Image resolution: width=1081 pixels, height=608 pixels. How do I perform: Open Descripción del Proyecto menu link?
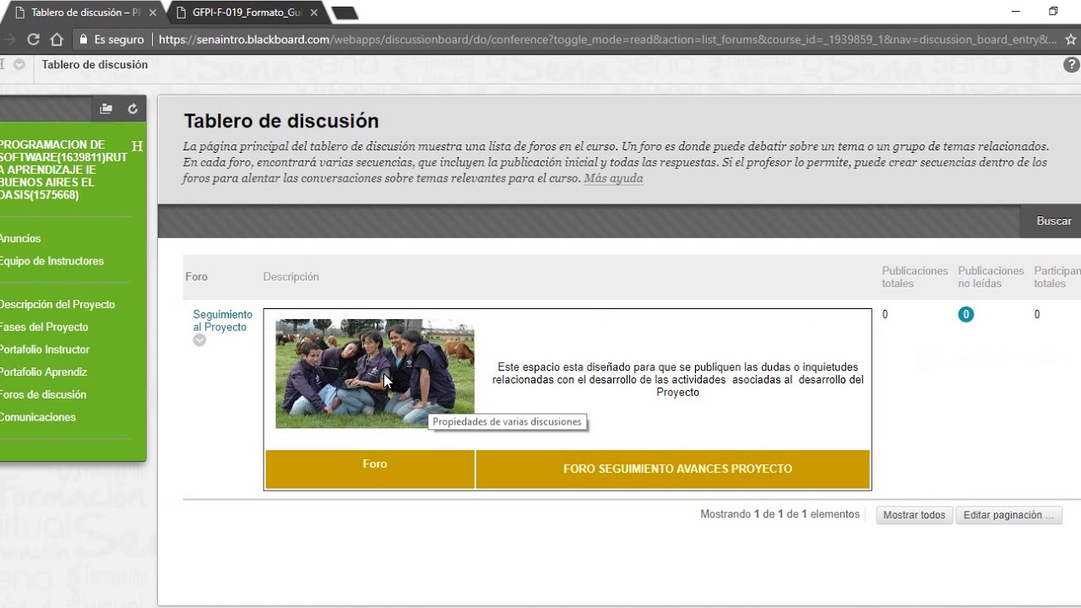tap(57, 305)
